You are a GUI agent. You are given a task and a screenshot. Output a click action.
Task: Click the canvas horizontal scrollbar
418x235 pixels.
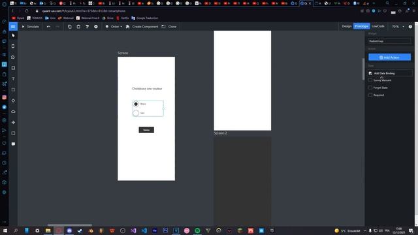[x=70, y=225]
